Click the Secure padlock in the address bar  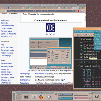[8, 11]
